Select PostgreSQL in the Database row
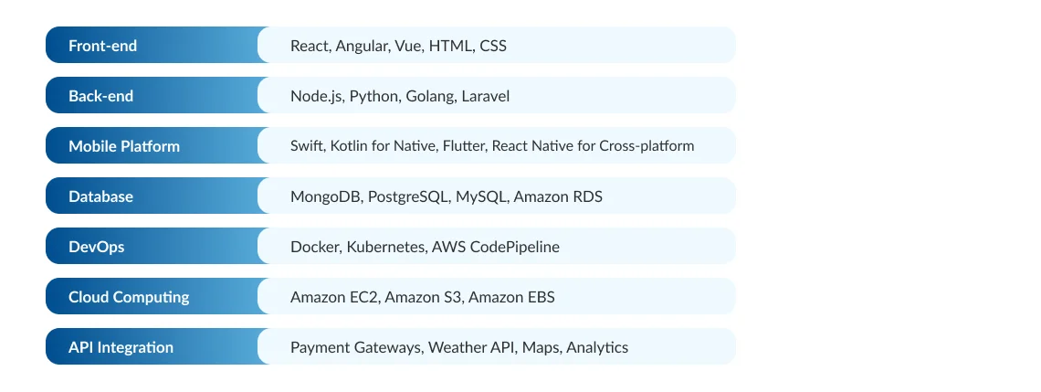The height and width of the screenshot is (392, 1041). click(407, 196)
